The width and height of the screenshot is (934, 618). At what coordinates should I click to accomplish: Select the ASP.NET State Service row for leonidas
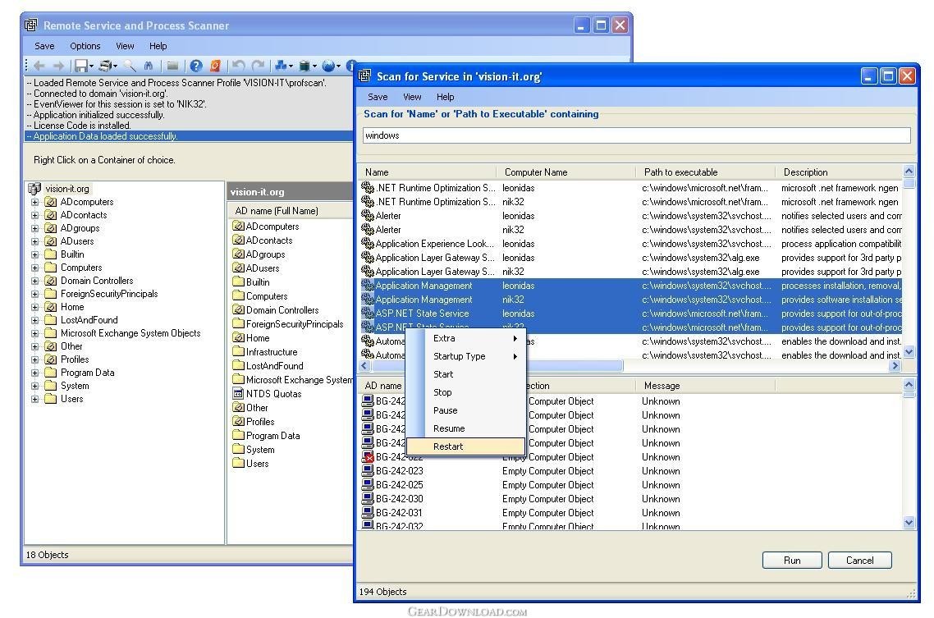[x=631, y=314]
